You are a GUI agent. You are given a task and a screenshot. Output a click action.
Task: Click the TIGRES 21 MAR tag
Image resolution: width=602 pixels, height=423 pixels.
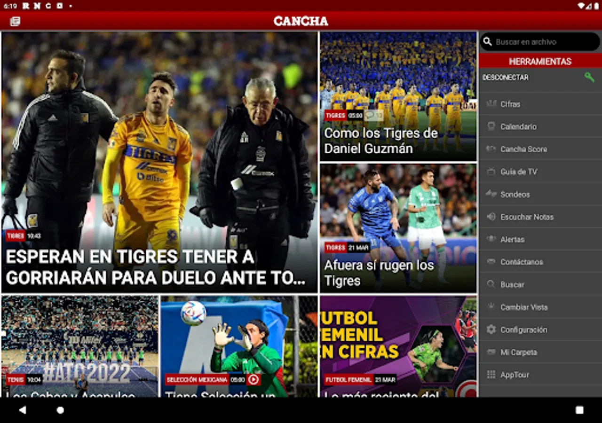point(347,248)
